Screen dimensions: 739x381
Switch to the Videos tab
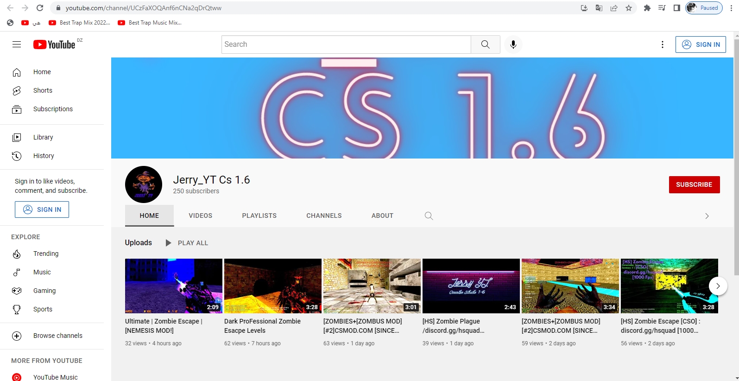(x=200, y=216)
